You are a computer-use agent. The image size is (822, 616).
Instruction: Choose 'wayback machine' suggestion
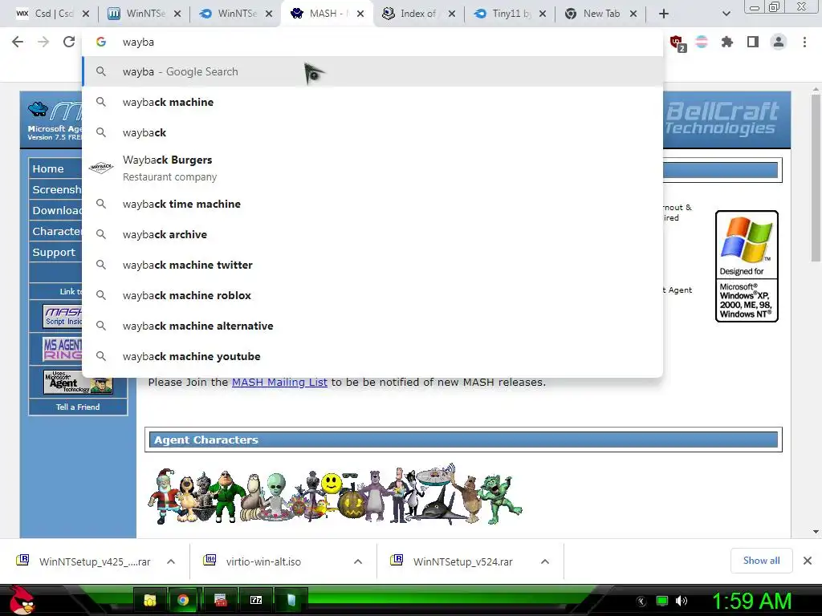pyautogui.click(x=372, y=102)
